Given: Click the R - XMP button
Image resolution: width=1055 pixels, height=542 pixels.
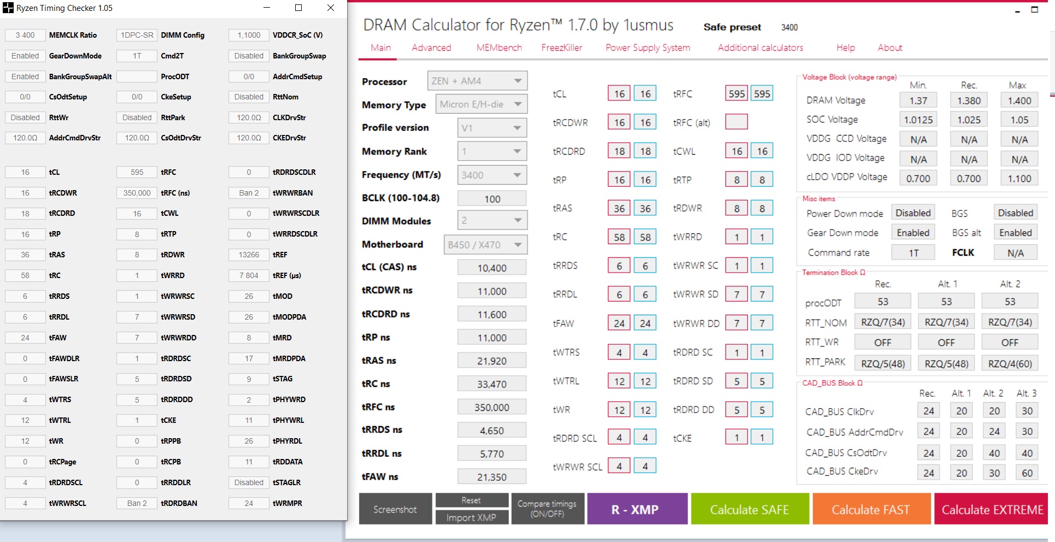Looking at the screenshot, I should 637,509.
